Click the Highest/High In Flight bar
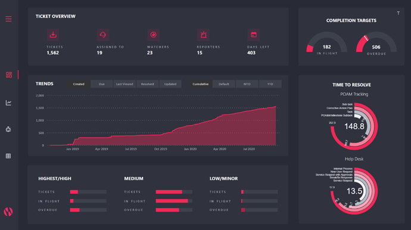The image size is (411, 230). click(88, 201)
